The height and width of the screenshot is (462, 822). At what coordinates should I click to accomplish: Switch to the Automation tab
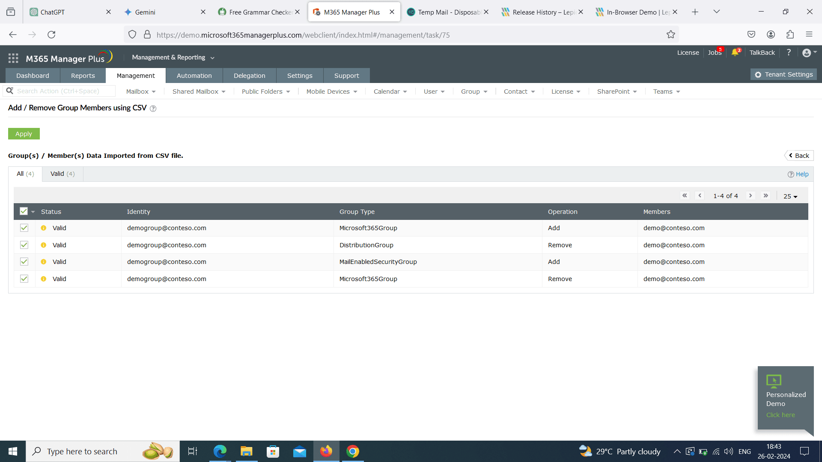194,76
